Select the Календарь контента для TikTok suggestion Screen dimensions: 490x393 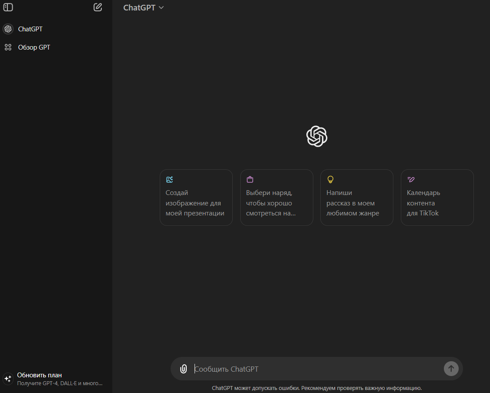(437, 198)
